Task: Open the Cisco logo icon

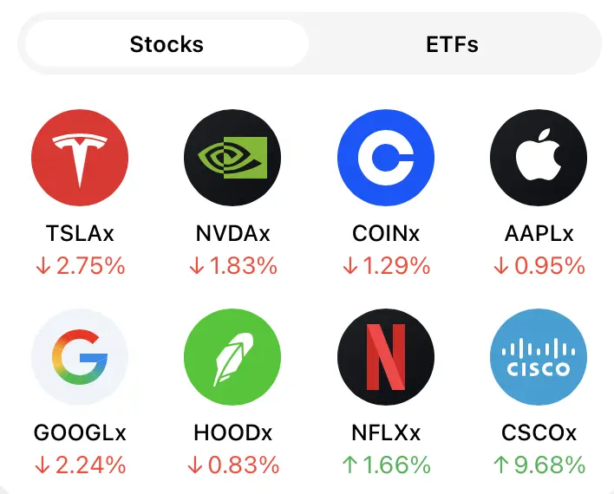Action: 538,356
